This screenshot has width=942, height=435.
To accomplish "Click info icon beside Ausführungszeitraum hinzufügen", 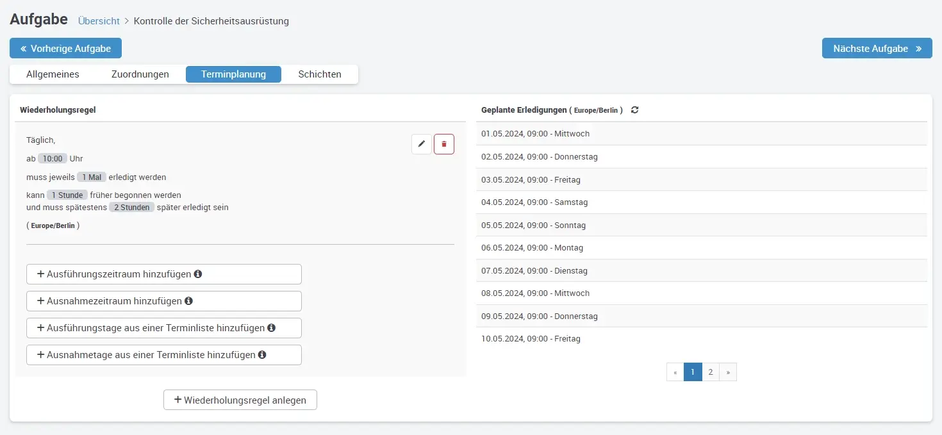I will point(198,274).
